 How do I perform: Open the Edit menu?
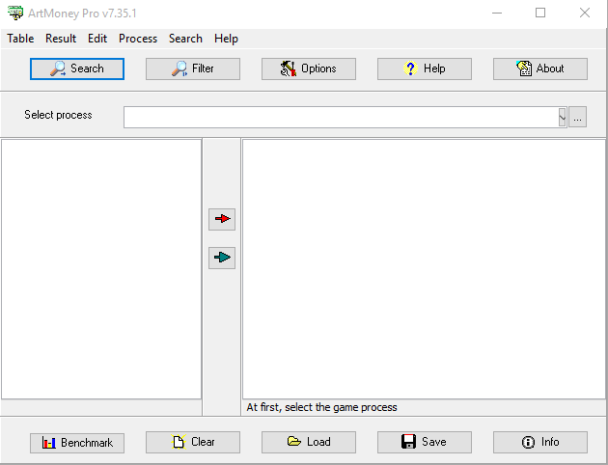97,39
